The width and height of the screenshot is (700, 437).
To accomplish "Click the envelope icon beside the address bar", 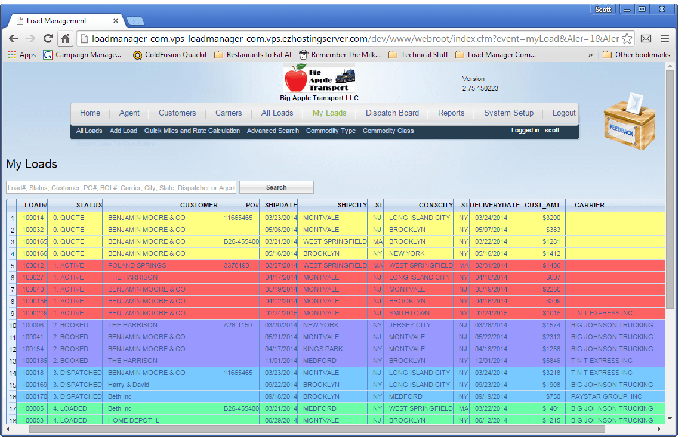I will [x=646, y=37].
